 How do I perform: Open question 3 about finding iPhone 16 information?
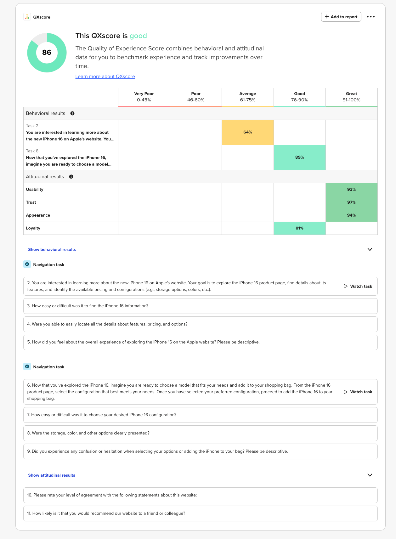[201, 306]
